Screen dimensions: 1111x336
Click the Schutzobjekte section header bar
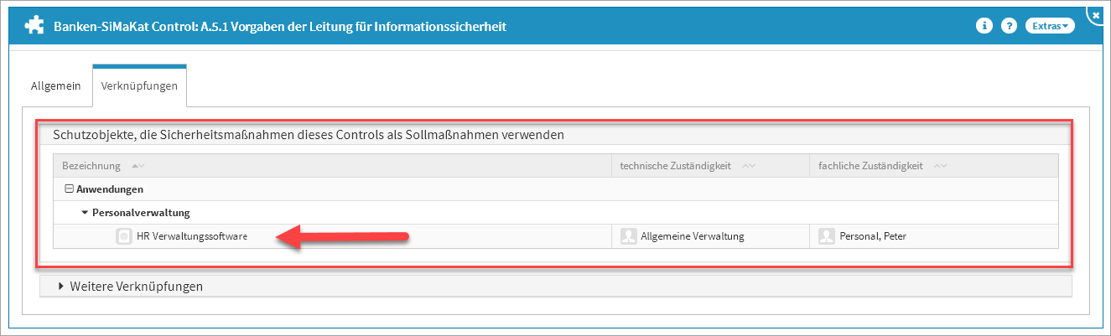(x=553, y=133)
